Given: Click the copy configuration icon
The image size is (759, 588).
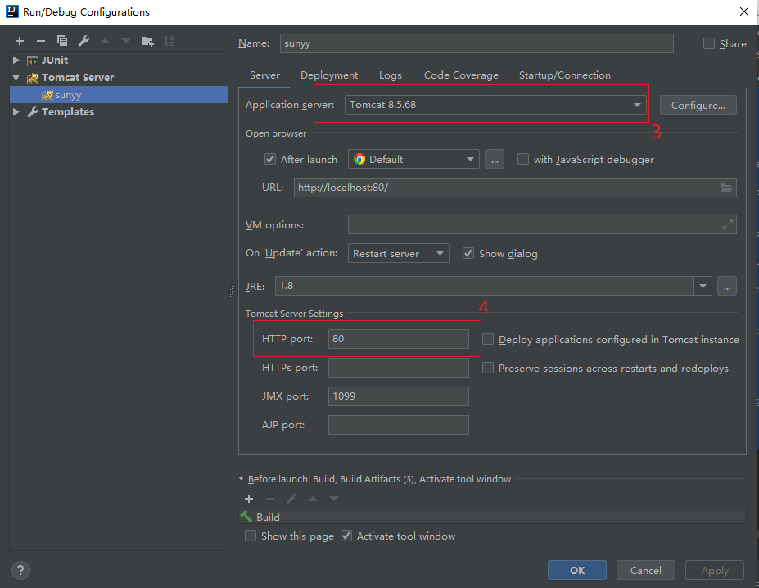Looking at the screenshot, I should click(62, 41).
